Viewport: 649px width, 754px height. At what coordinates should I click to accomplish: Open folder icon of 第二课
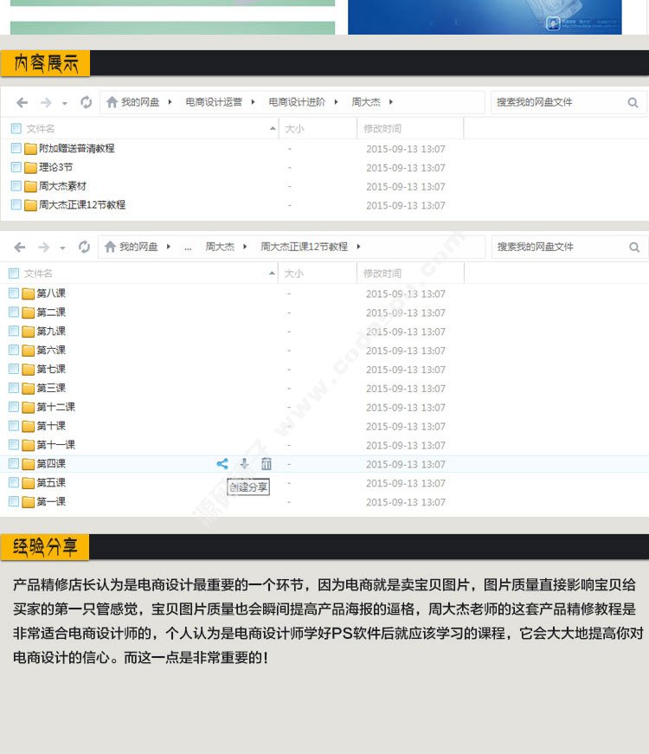click(29, 313)
